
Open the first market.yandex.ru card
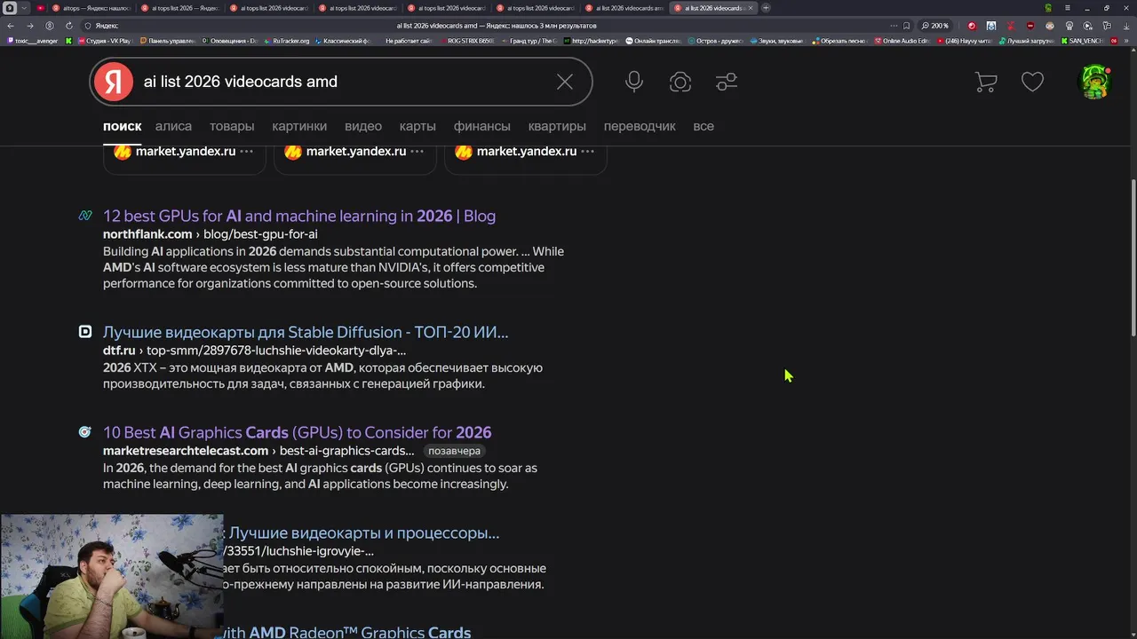tap(185, 152)
